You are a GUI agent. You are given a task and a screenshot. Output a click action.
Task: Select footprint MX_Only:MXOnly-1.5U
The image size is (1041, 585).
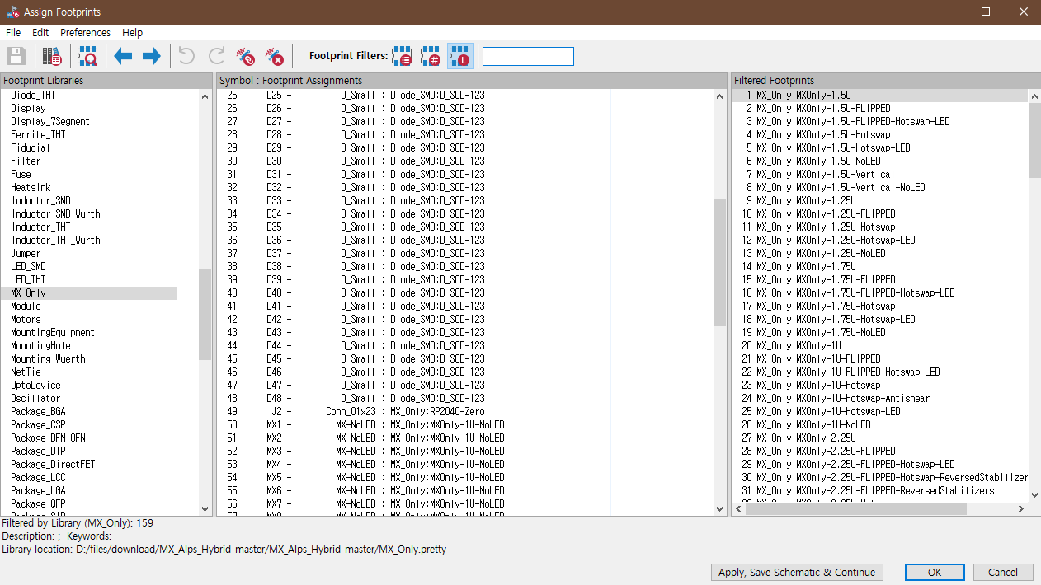[x=879, y=96]
